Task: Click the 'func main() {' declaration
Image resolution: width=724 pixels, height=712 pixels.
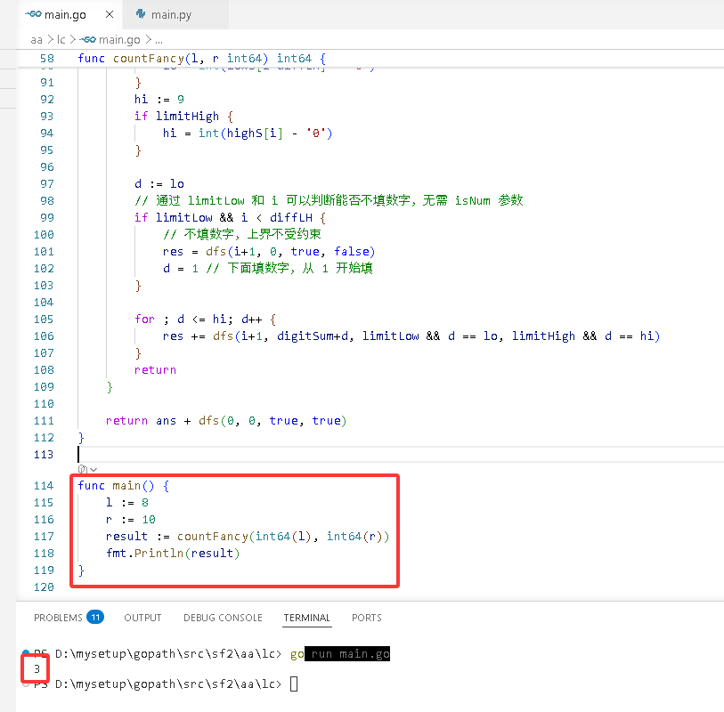Action: click(x=123, y=485)
